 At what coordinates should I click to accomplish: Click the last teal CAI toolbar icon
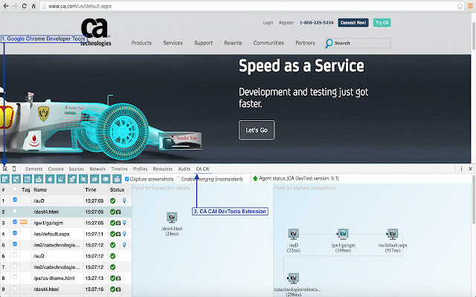117,179
